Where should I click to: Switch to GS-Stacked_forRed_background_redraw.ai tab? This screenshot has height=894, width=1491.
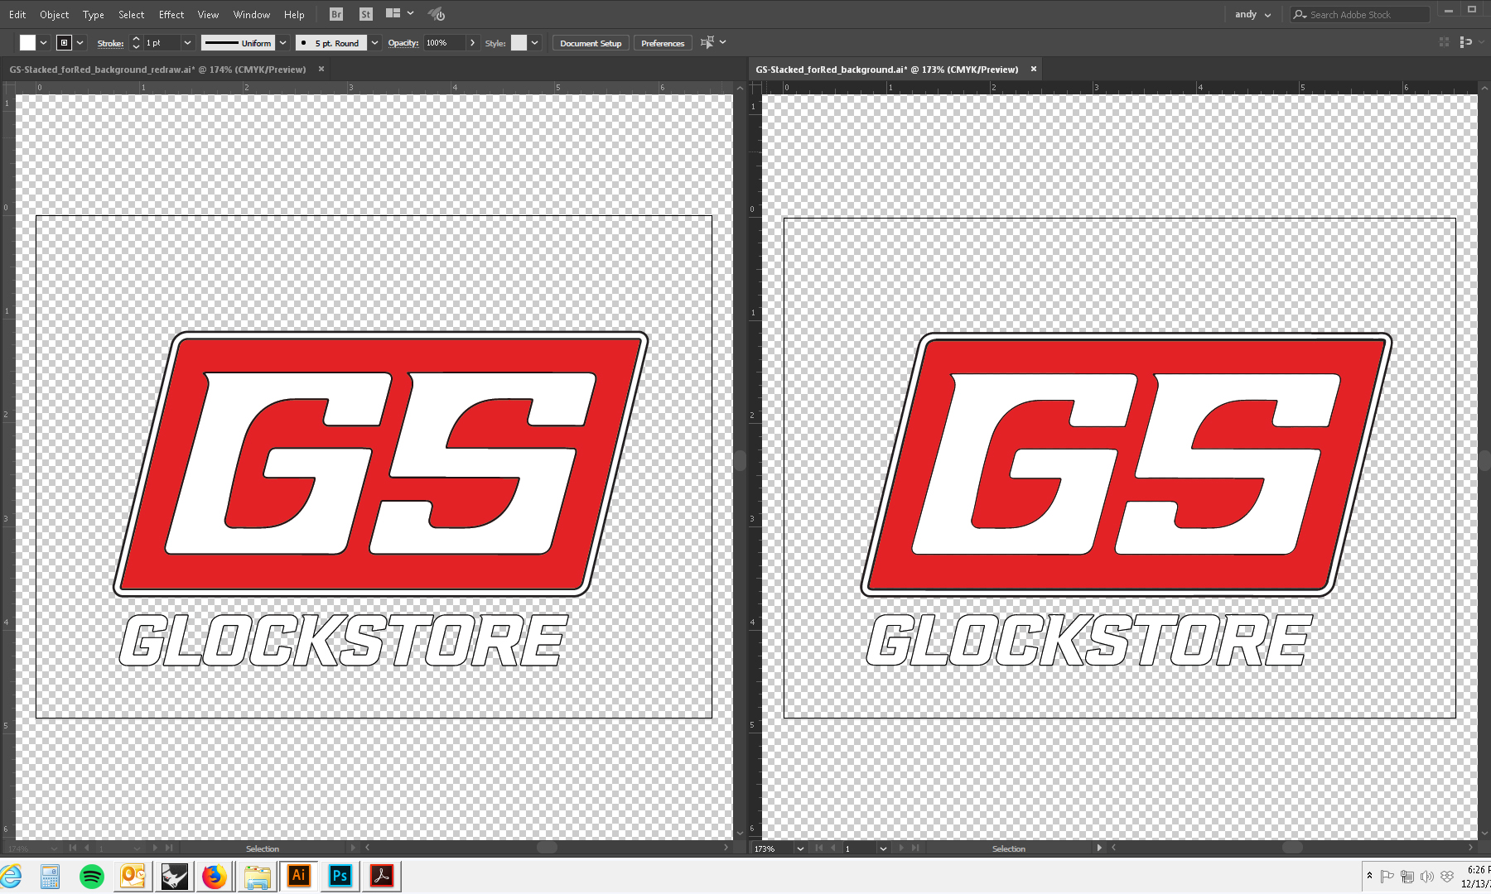(157, 70)
